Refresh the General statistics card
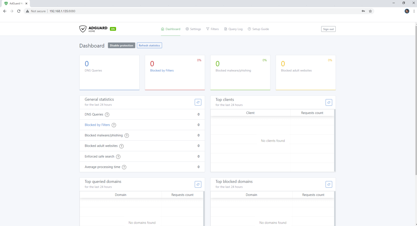Viewport: 417px width, 226px height. [198, 102]
